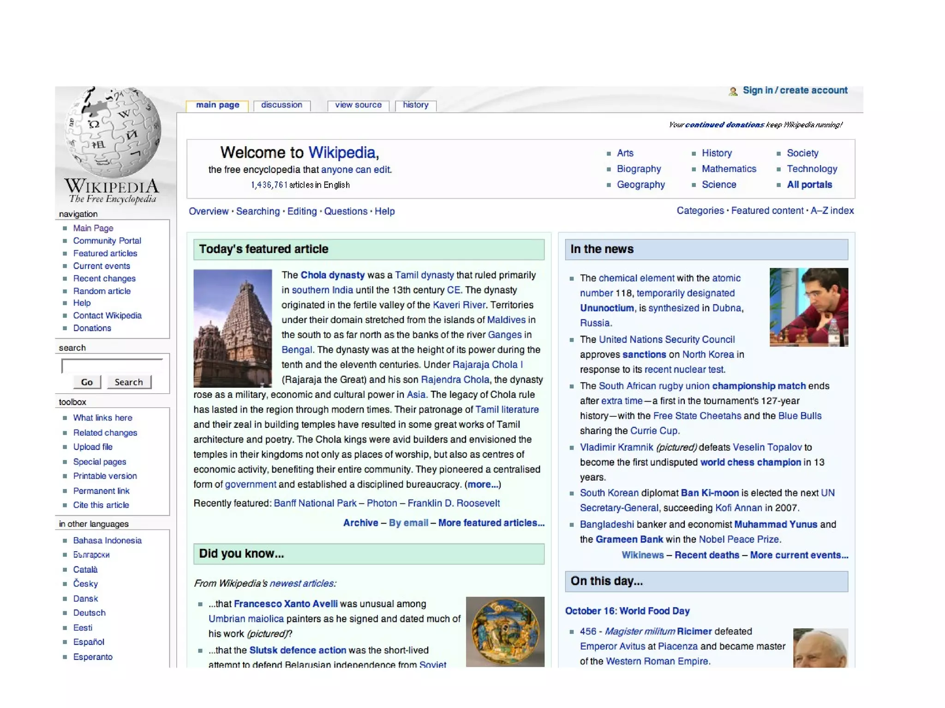Image resolution: width=945 pixels, height=708 pixels.
Task: Click Current events in navigation sidebar
Action: pyautogui.click(x=102, y=266)
